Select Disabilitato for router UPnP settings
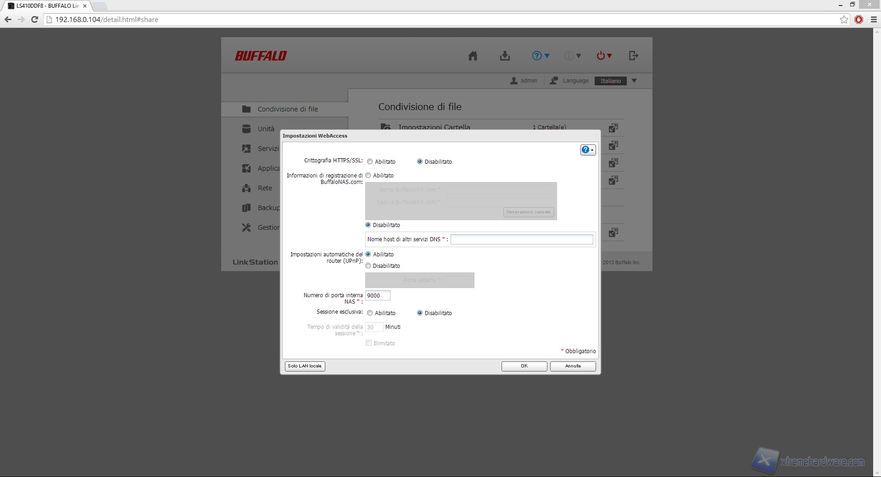The height and width of the screenshot is (477, 881). coord(368,266)
